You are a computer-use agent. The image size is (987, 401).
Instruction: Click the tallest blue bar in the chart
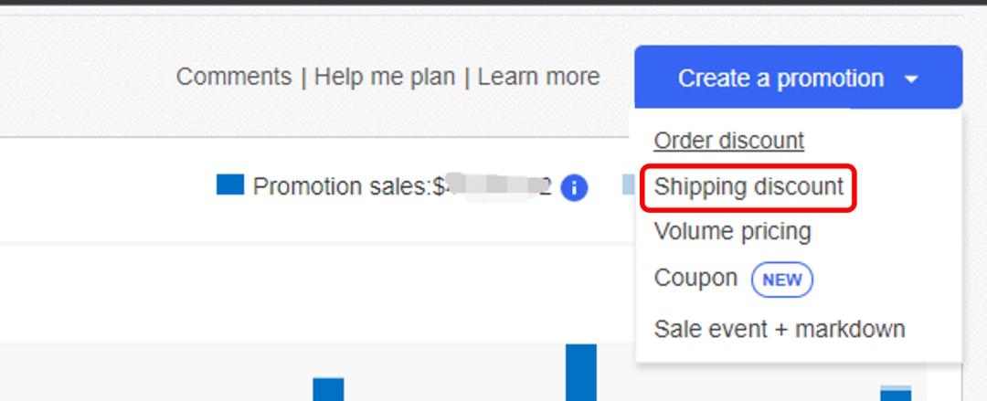[x=581, y=372]
